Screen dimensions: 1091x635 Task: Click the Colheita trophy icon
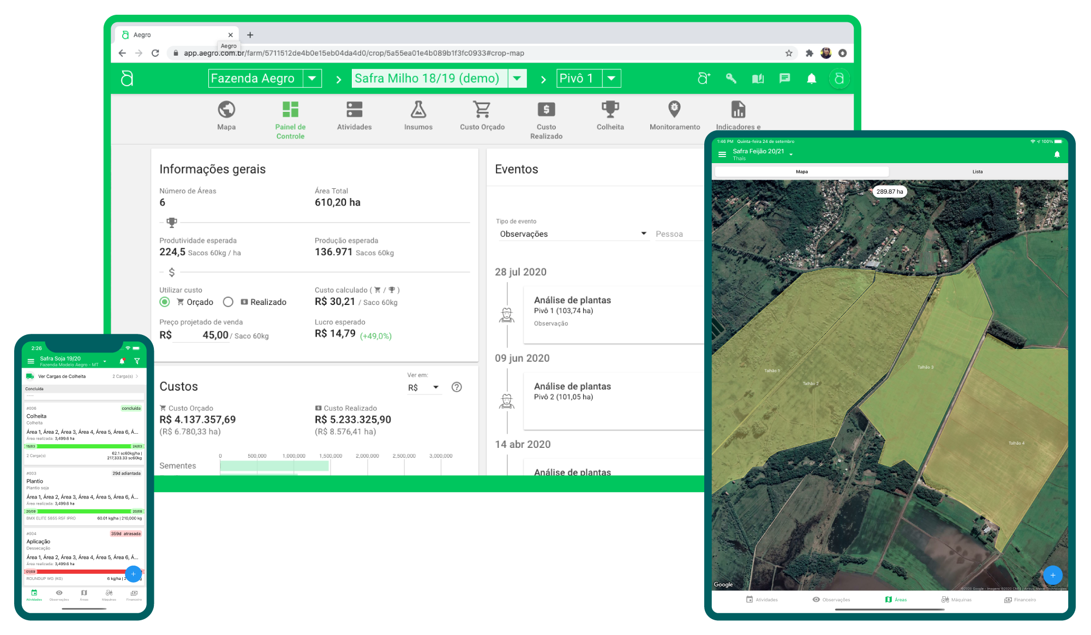[610, 110]
